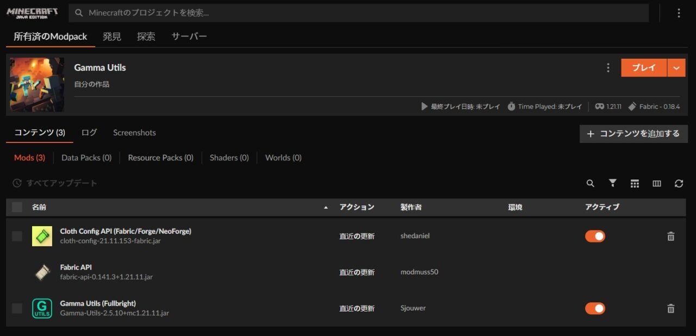Viewport: 696px width, 336px height.
Task: Switch to the 発見 tab
Action: coord(112,36)
